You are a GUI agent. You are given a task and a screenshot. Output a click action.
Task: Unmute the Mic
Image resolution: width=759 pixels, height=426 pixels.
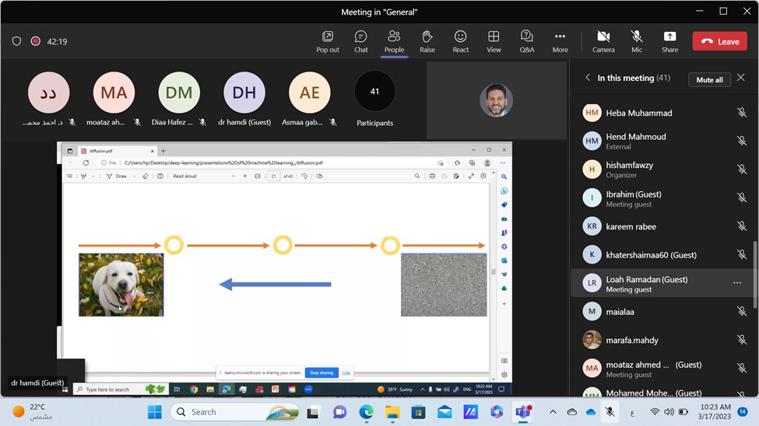pos(637,41)
